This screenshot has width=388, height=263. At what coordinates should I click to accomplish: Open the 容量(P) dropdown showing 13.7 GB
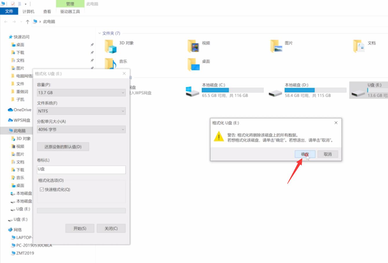pyautogui.click(x=81, y=93)
